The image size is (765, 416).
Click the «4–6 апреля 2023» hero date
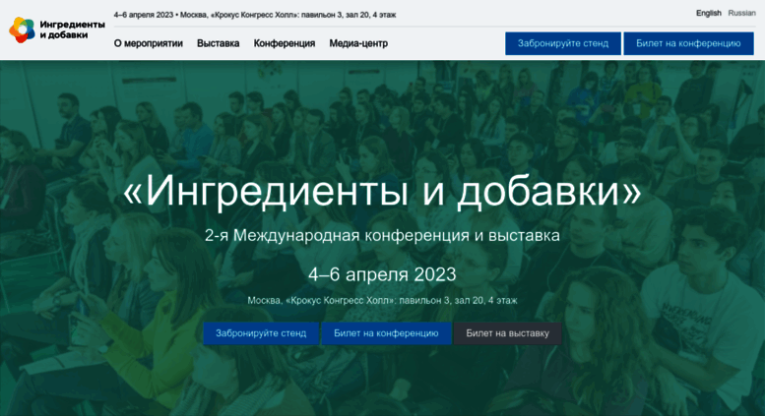click(382, 274)
